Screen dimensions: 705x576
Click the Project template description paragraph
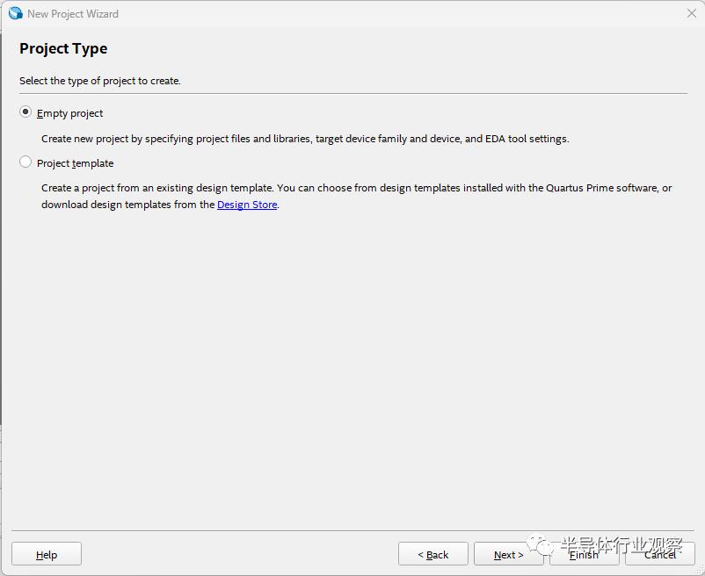pyautogui.click(x=356, y=196)
